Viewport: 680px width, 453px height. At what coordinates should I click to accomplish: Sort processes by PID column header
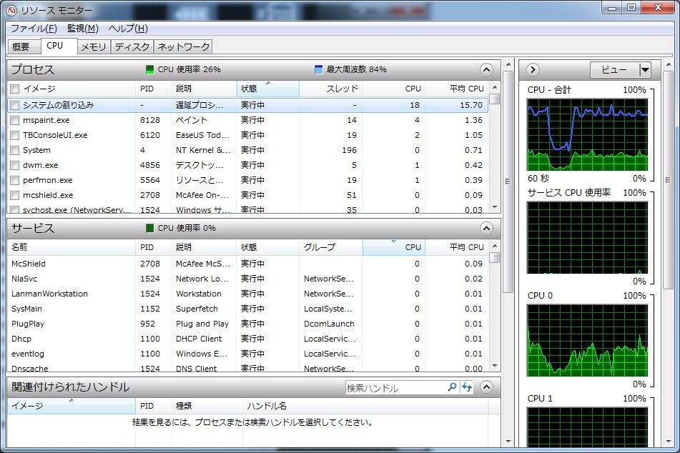pos(153,89)
